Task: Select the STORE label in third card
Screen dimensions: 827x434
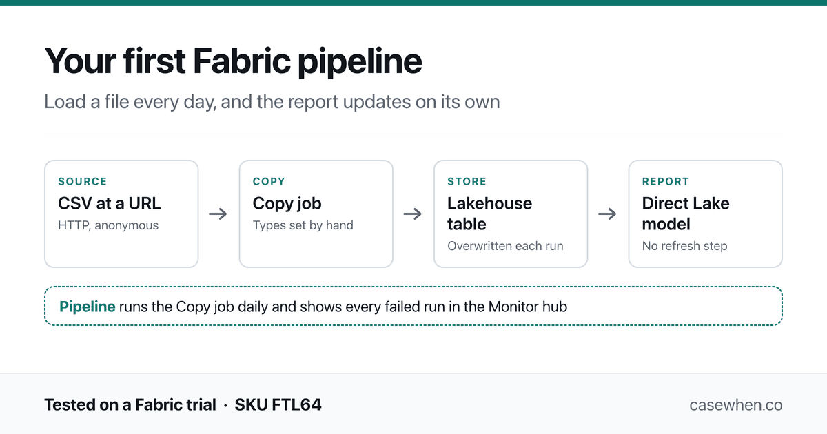Action: [467, 182]
